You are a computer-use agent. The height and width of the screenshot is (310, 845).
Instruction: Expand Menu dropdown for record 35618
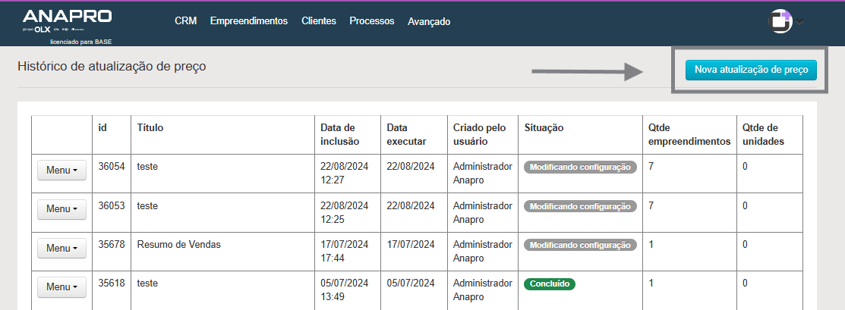(61, 287)
